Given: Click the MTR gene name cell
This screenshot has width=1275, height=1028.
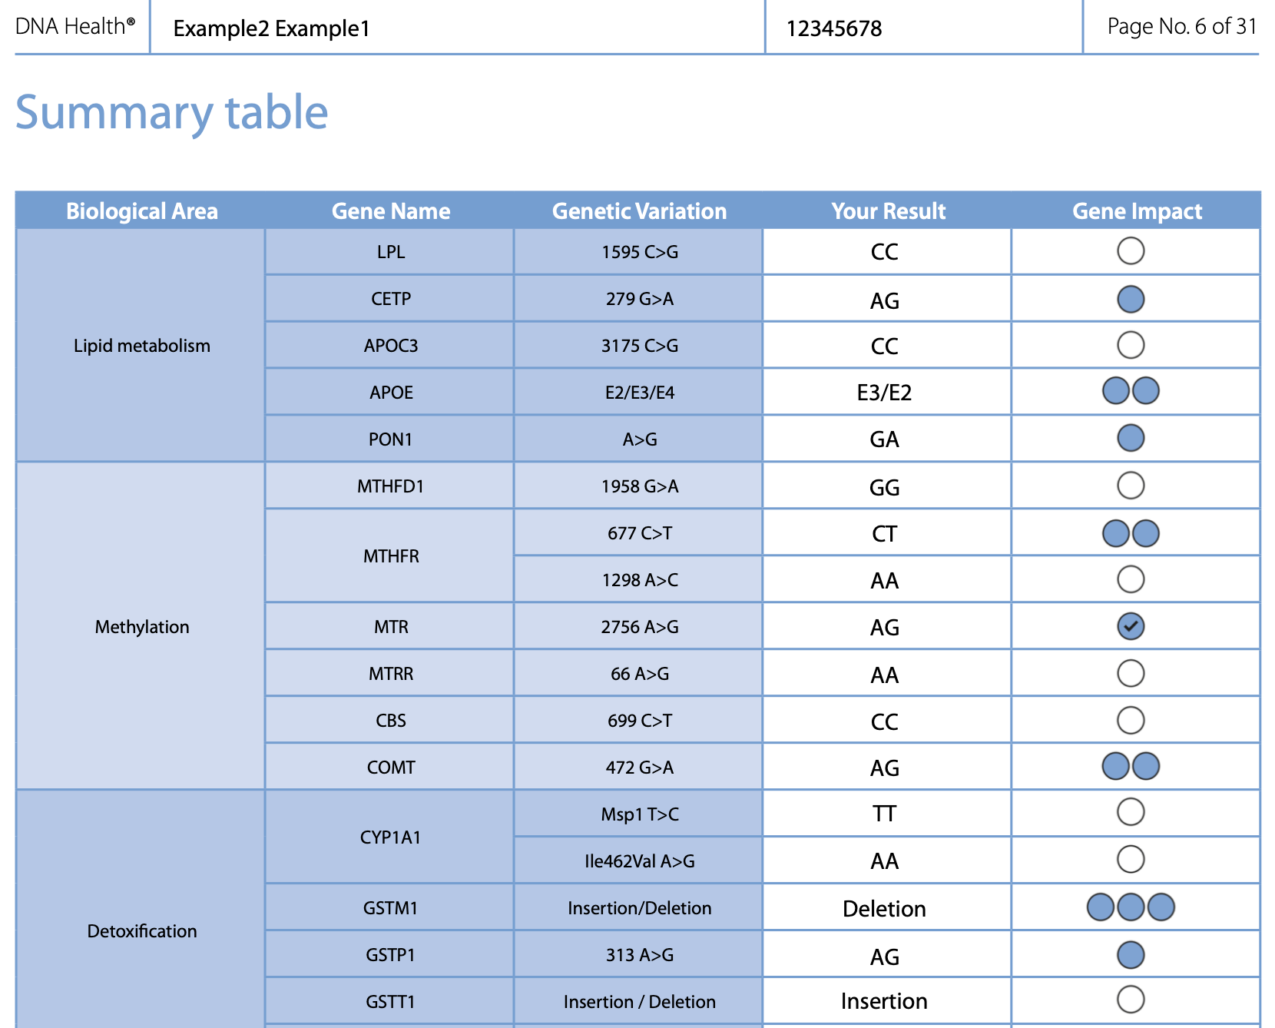Looking at the screenshot, I should [x=391, y=627].
